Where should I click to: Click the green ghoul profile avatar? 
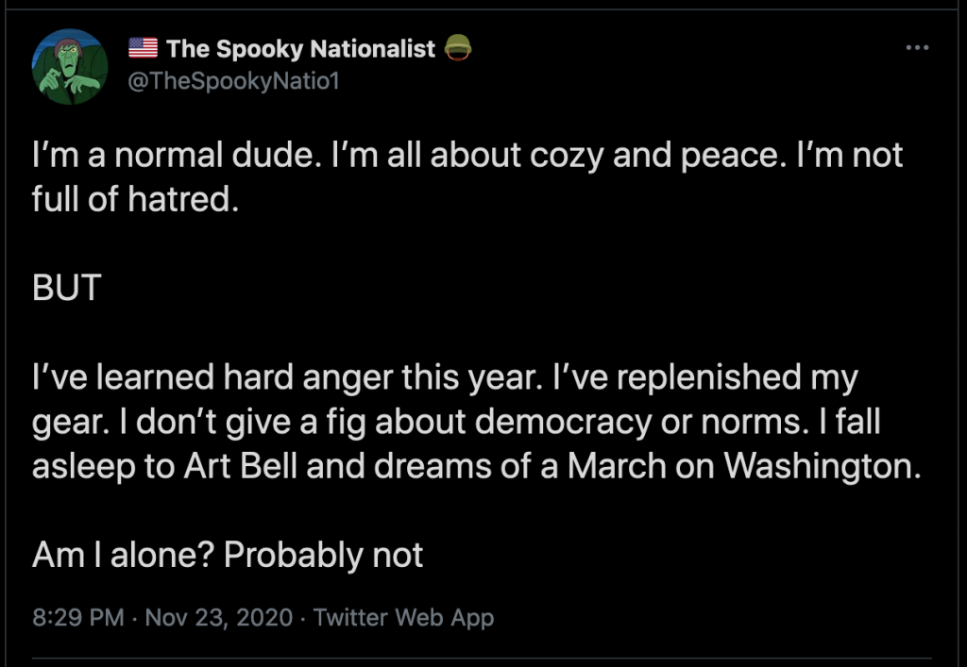click(x=70, y=67)
